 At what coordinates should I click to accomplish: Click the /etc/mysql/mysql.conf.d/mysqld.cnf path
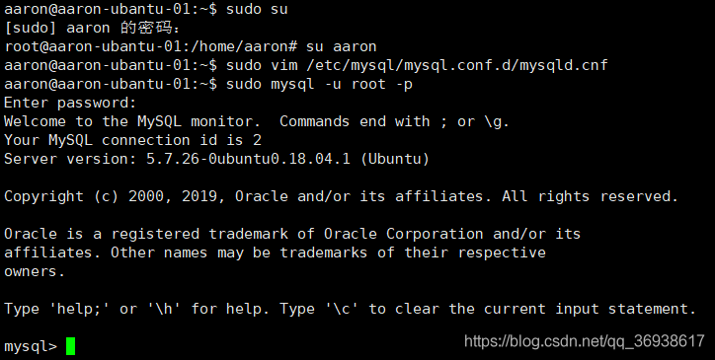pos(457,66)
